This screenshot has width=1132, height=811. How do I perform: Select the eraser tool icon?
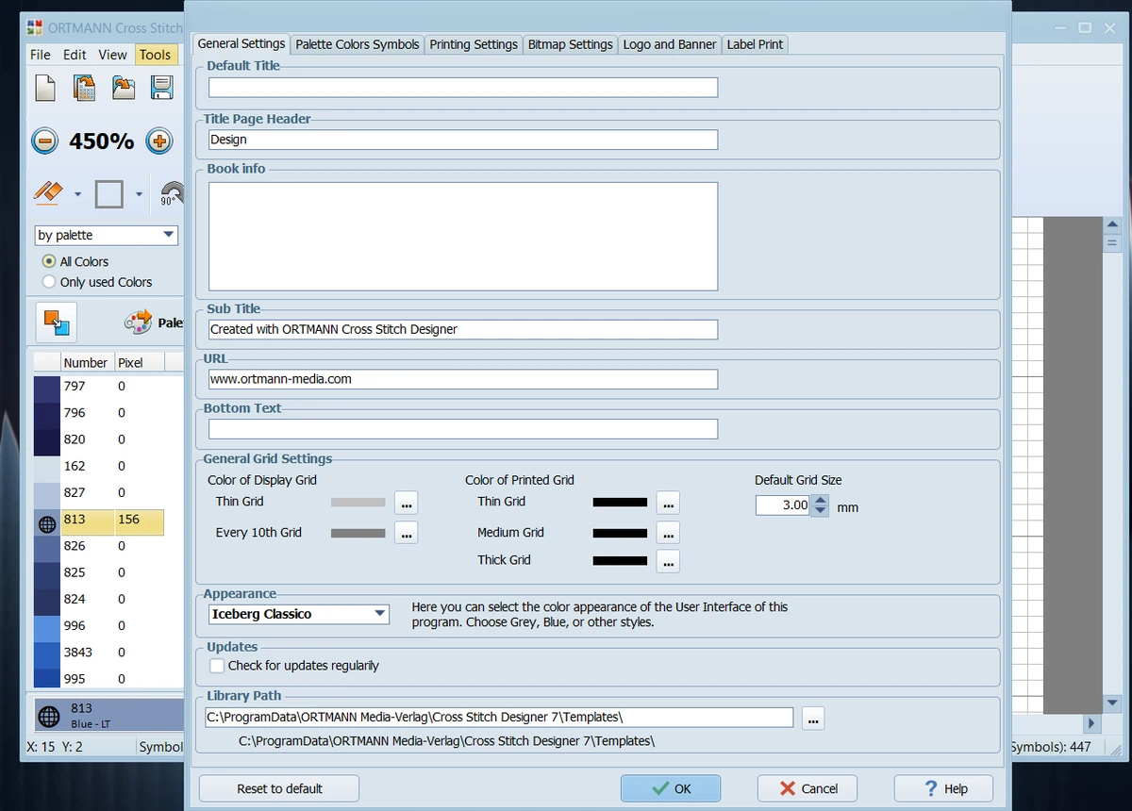pyautogui.click(x=49, y=193)
